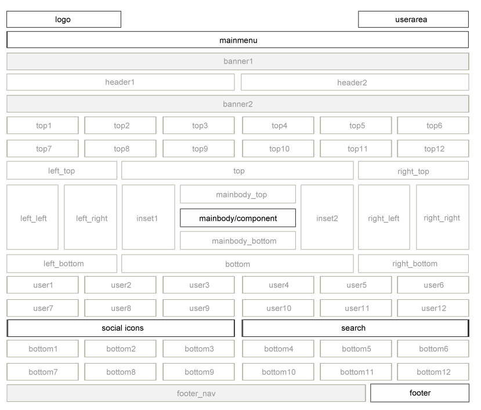
Task: Select the bottom12 module box
Action: coord(433,372)
